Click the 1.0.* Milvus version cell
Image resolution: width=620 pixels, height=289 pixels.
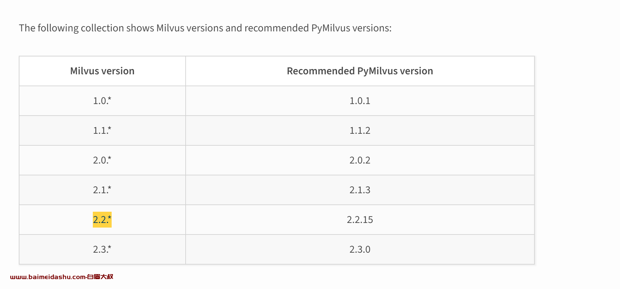(102, 101)
